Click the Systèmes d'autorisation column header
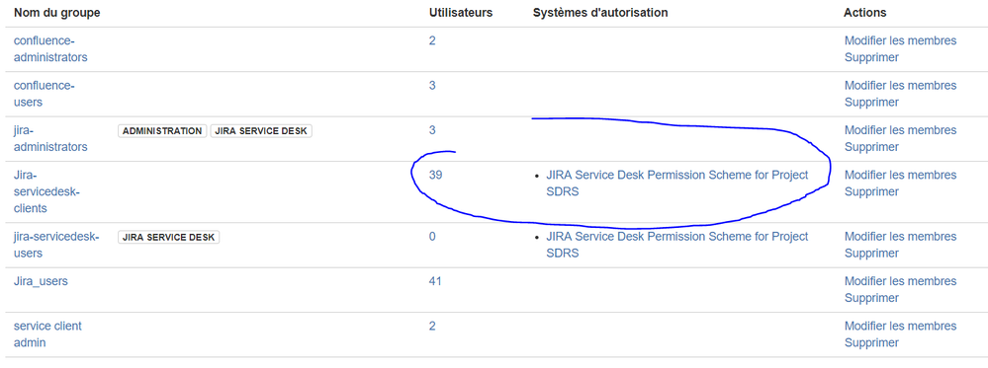 (600, 13)
